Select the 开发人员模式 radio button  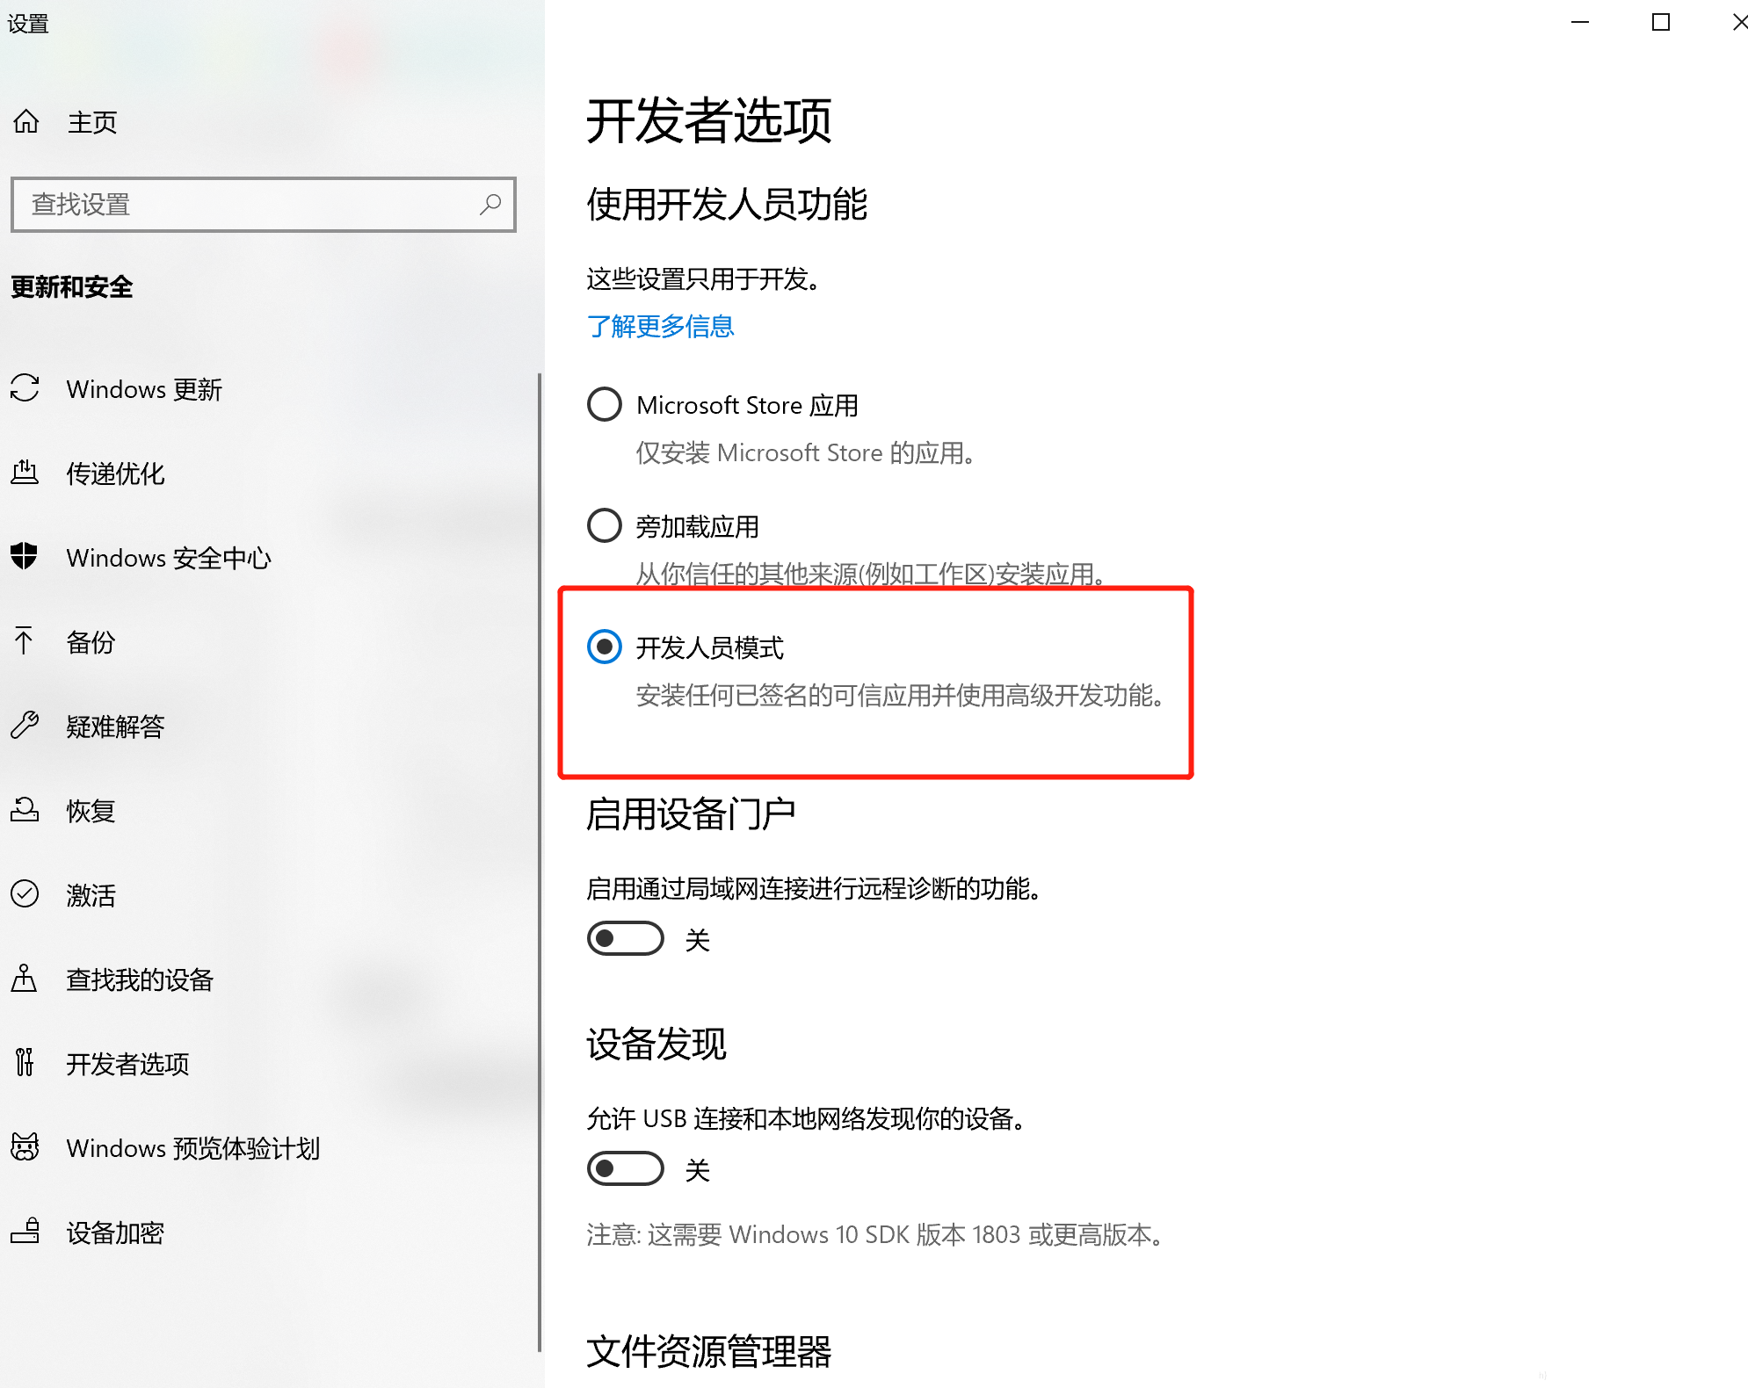coord(604,647)
